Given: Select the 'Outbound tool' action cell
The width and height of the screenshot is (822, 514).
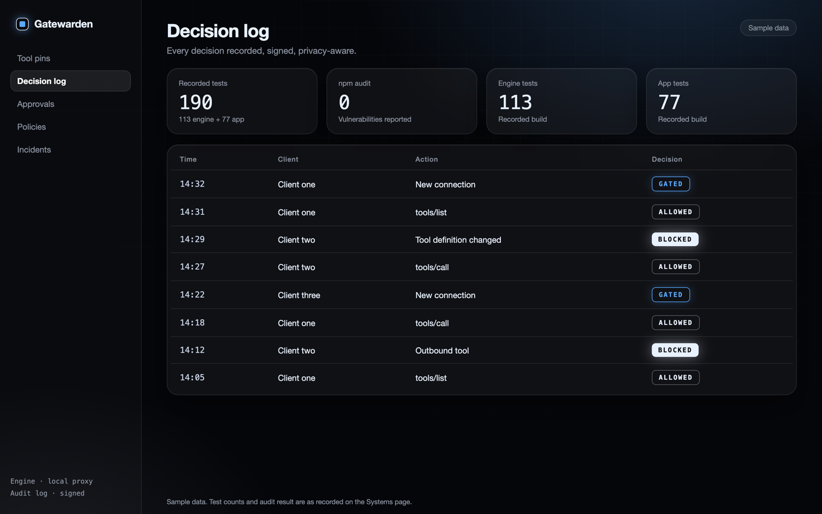Looking at the screenshot, I should 442,351.
